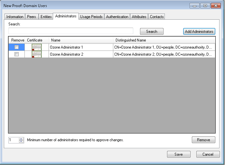This screenshot has height=165, width=225.
Task: Focus the Search text field
Action: 71,31
